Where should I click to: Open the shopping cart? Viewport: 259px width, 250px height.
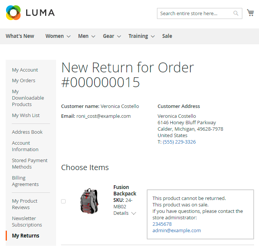pos(250,13)
